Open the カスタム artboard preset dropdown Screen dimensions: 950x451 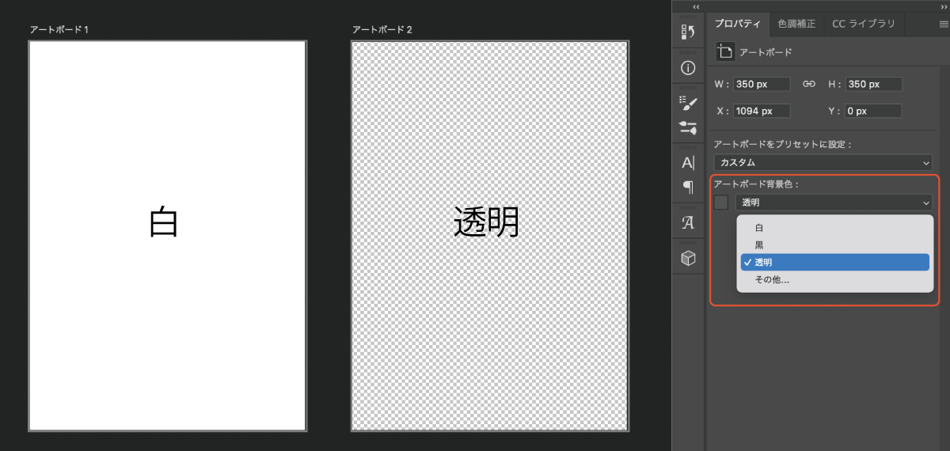(823, 162)
